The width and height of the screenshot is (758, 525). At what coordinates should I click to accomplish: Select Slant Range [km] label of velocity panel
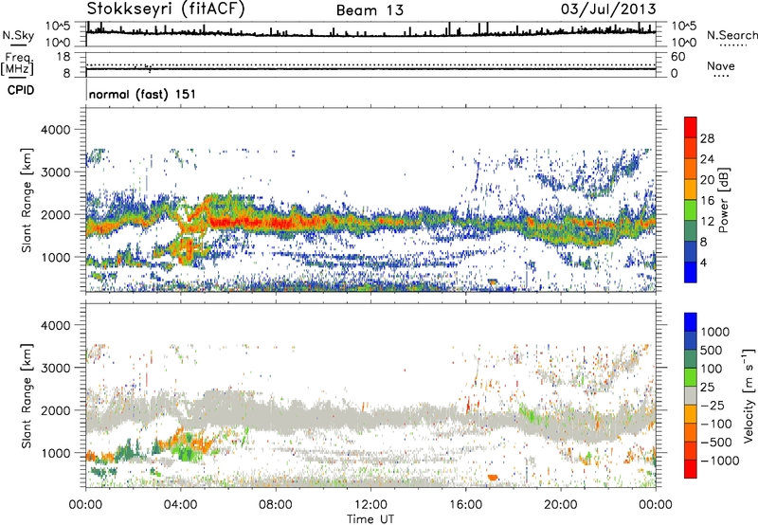point(27,396)
